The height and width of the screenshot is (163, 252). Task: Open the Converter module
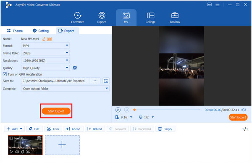click(x=77, y=18)
